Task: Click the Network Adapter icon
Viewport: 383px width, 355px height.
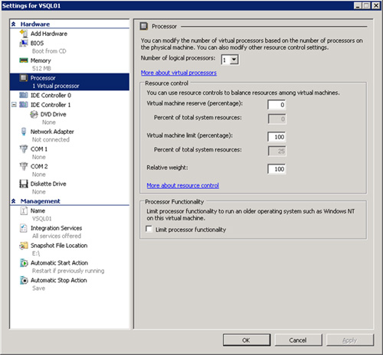Action: click(x=24, y=132)
